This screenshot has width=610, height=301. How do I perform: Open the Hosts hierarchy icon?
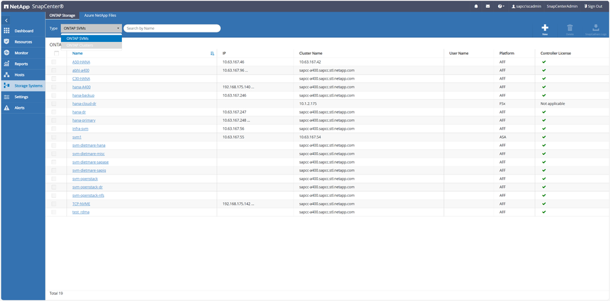pos(7,74)
